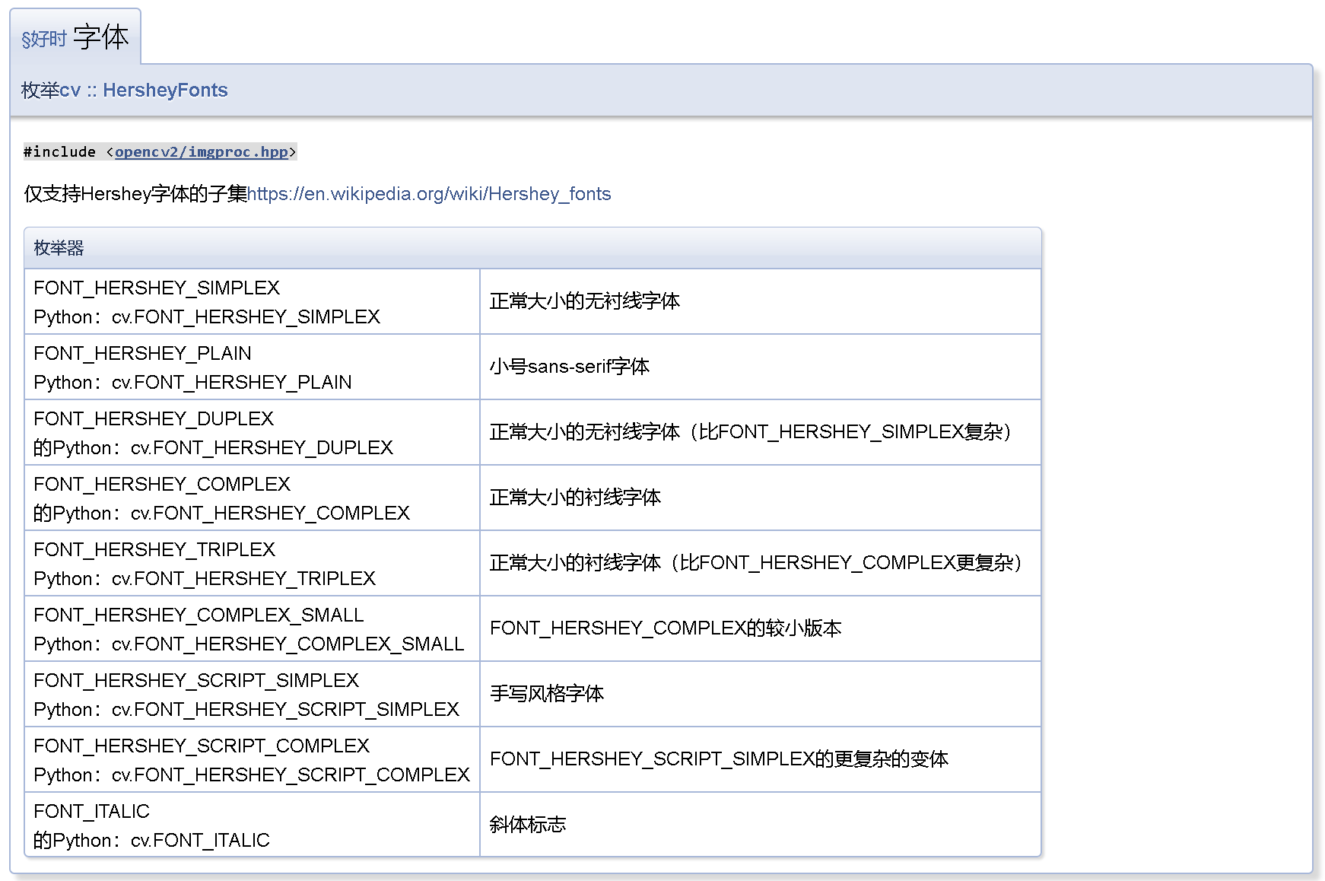This screenshot has width=1325, height=881.
Task: Select the FONT_HERSHEY_DUPLEX entry
Action: 153,418
